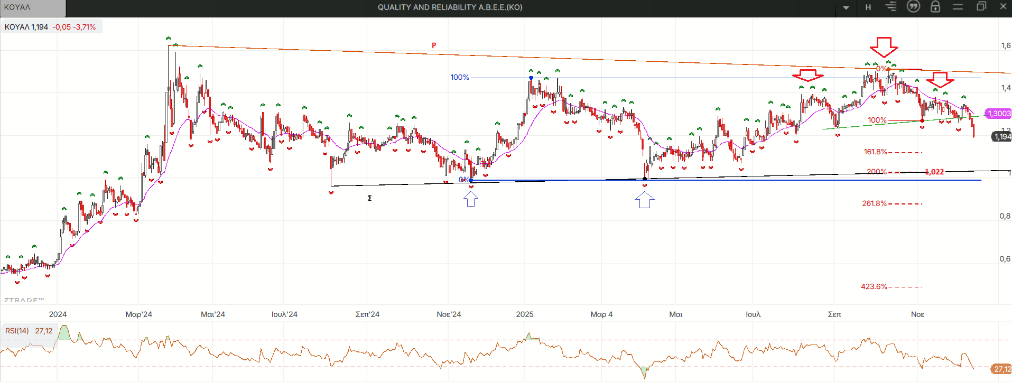Select the blue up arrow near April 2025 low
The image size is (1012, 382).
click(x=644, y=200)
